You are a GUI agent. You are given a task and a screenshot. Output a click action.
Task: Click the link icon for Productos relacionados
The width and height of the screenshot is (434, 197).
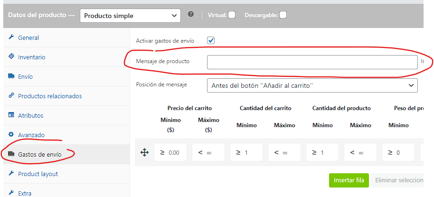[x=11, y=96]
